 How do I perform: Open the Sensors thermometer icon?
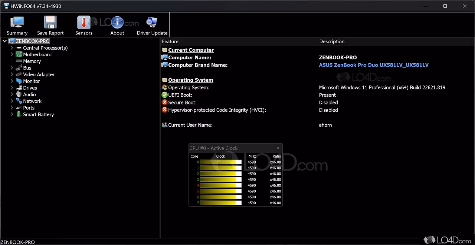84,23
